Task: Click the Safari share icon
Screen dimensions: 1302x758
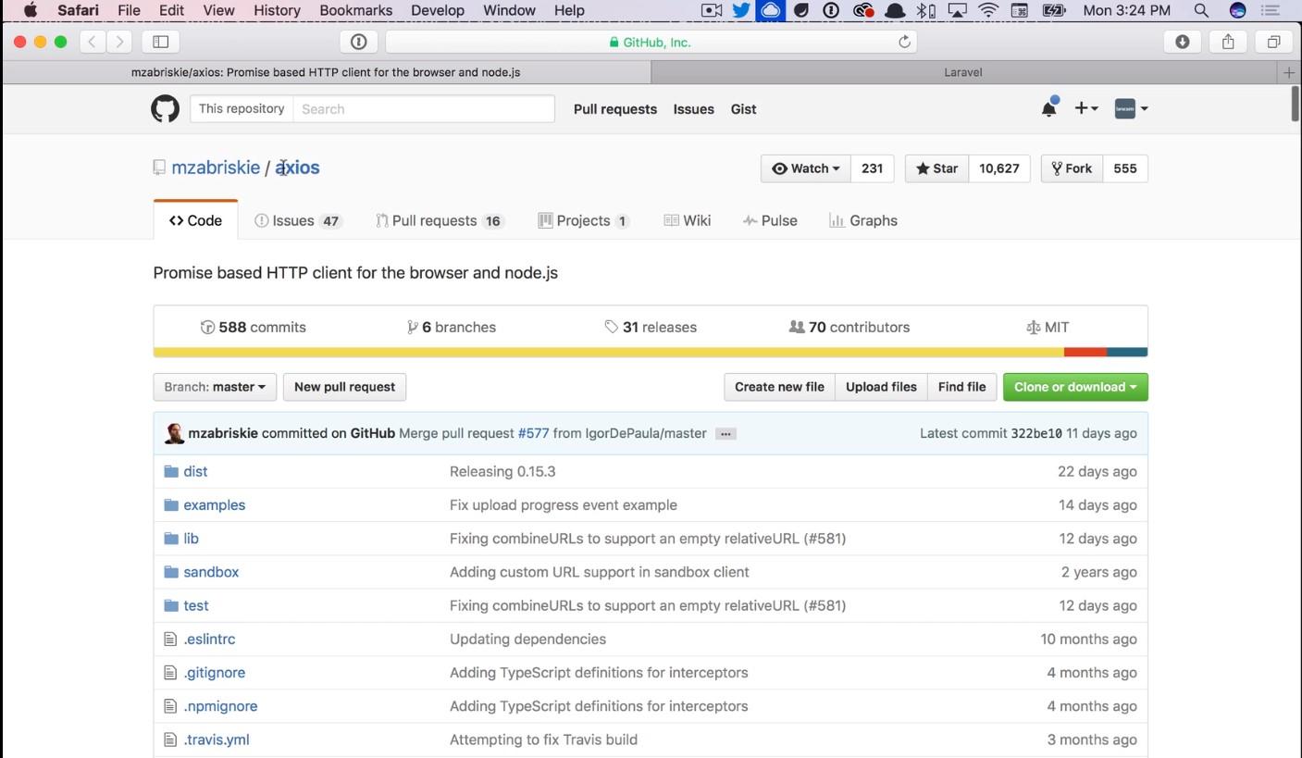Action: (x=1228, y=42)
